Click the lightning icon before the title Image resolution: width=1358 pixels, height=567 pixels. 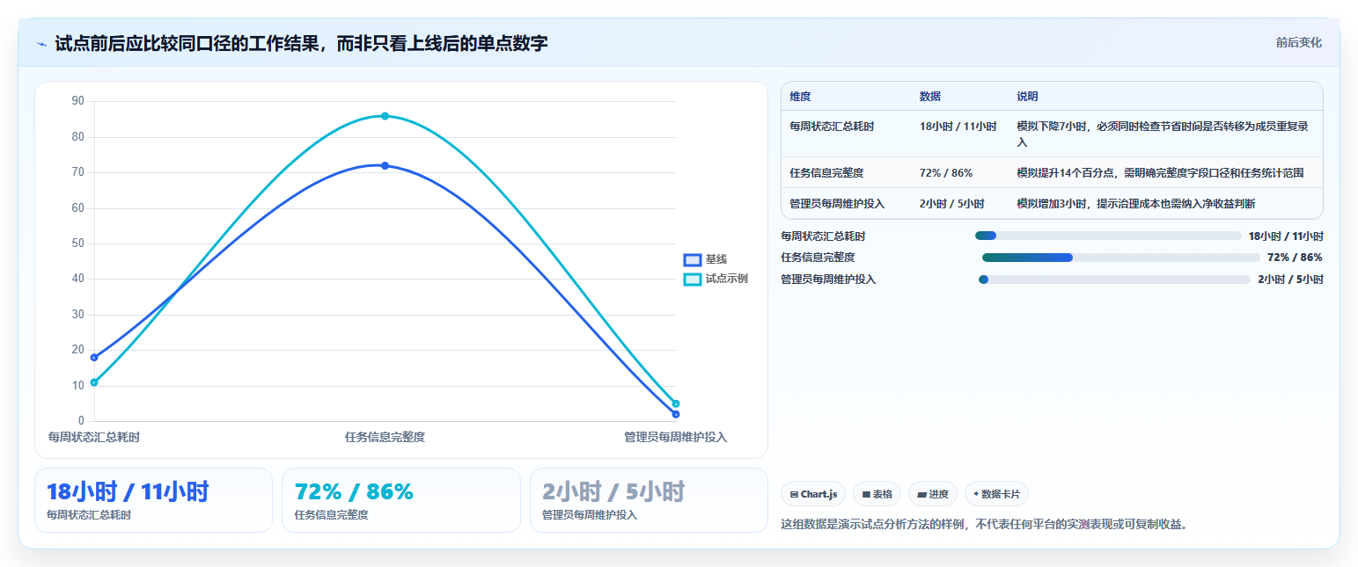coord(41,43)
